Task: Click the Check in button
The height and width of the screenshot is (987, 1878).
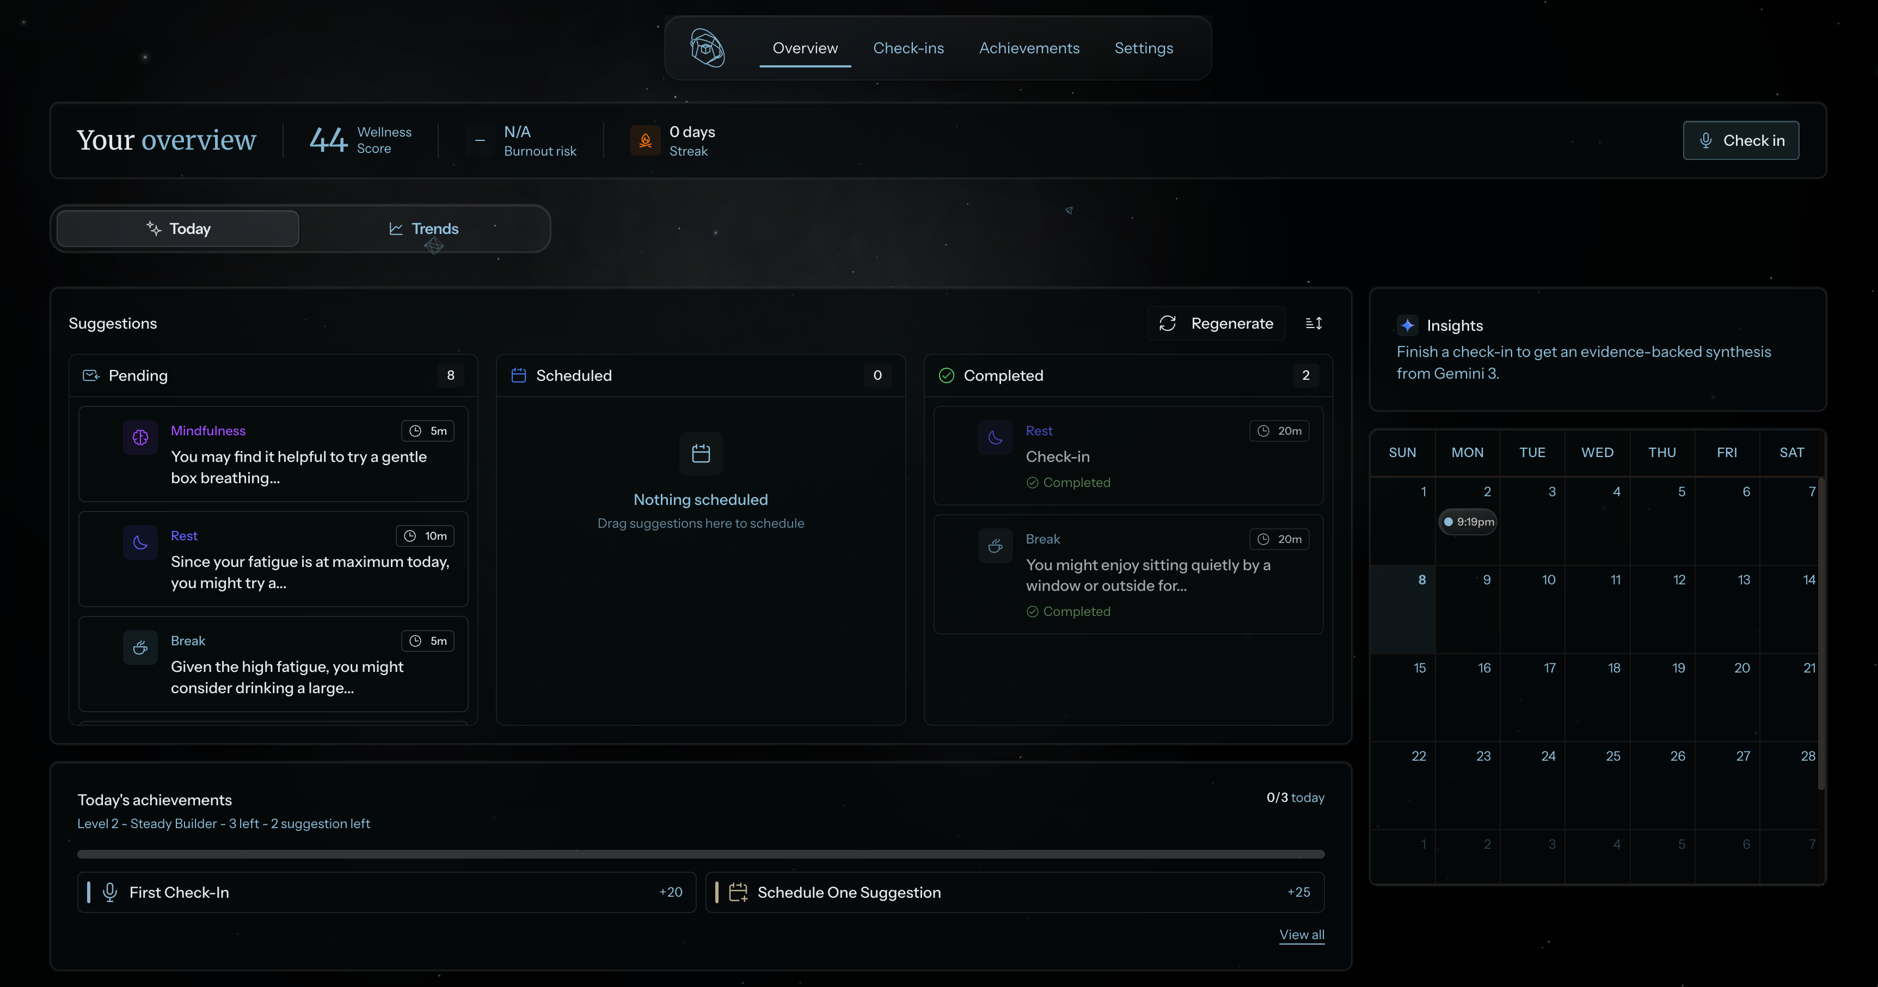Action: [1740, 141]
